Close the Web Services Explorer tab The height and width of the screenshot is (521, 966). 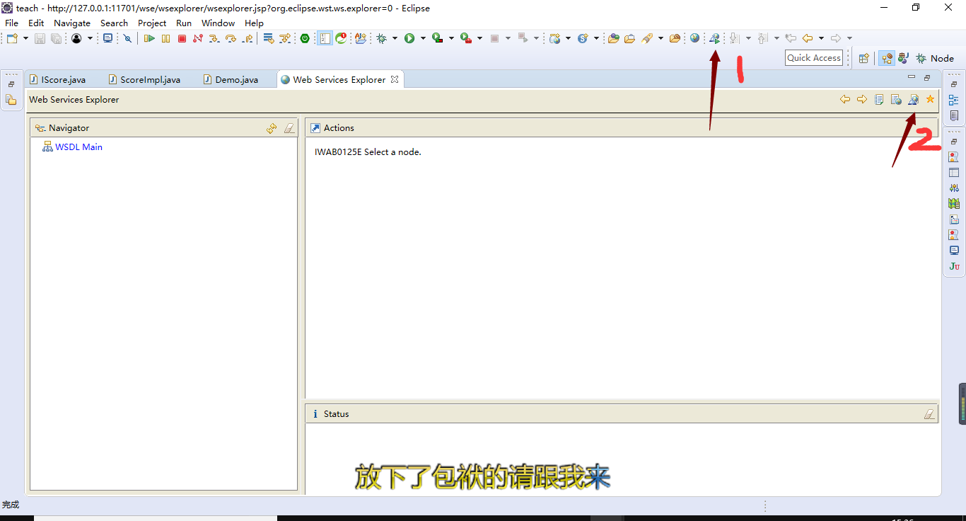pyautogui.click(x=395, y=79)
